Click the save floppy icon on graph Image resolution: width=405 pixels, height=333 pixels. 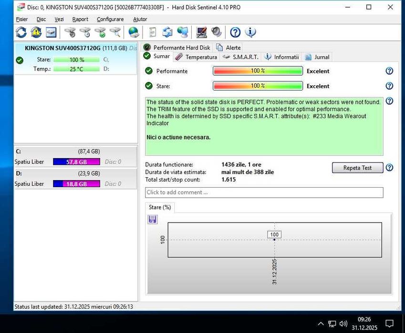tap(152, 220)
